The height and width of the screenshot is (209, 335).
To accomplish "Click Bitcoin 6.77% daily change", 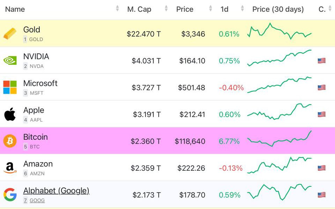I will [229, 141].
